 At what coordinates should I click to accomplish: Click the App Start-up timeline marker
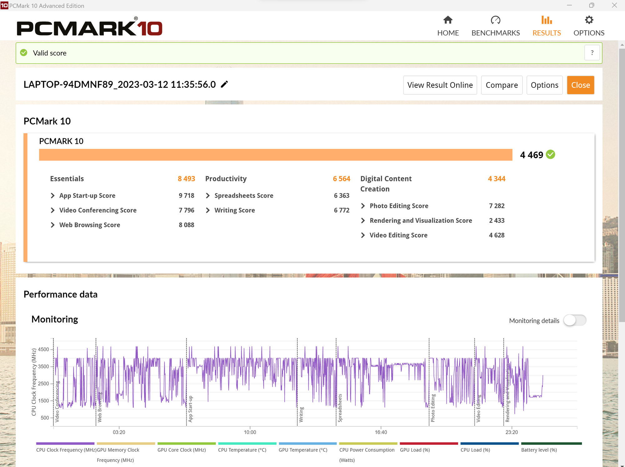[x=190, y=409]
